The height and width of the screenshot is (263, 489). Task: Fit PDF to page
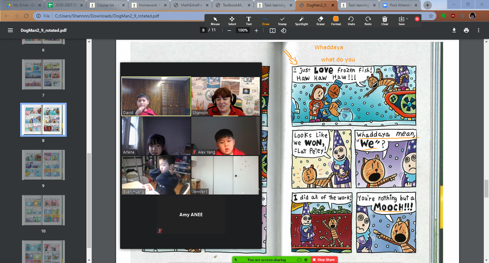273,30
